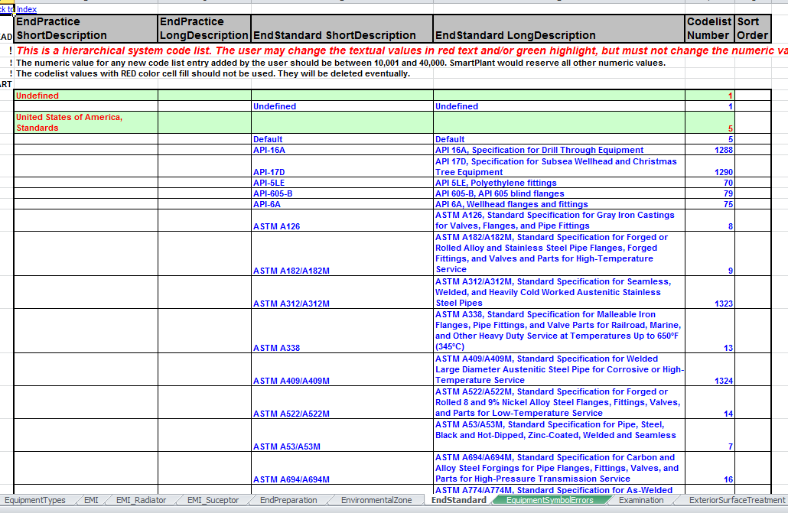
Task: Switch to the EquipmentTypes sheet tab
Action: tap(35, 500)
